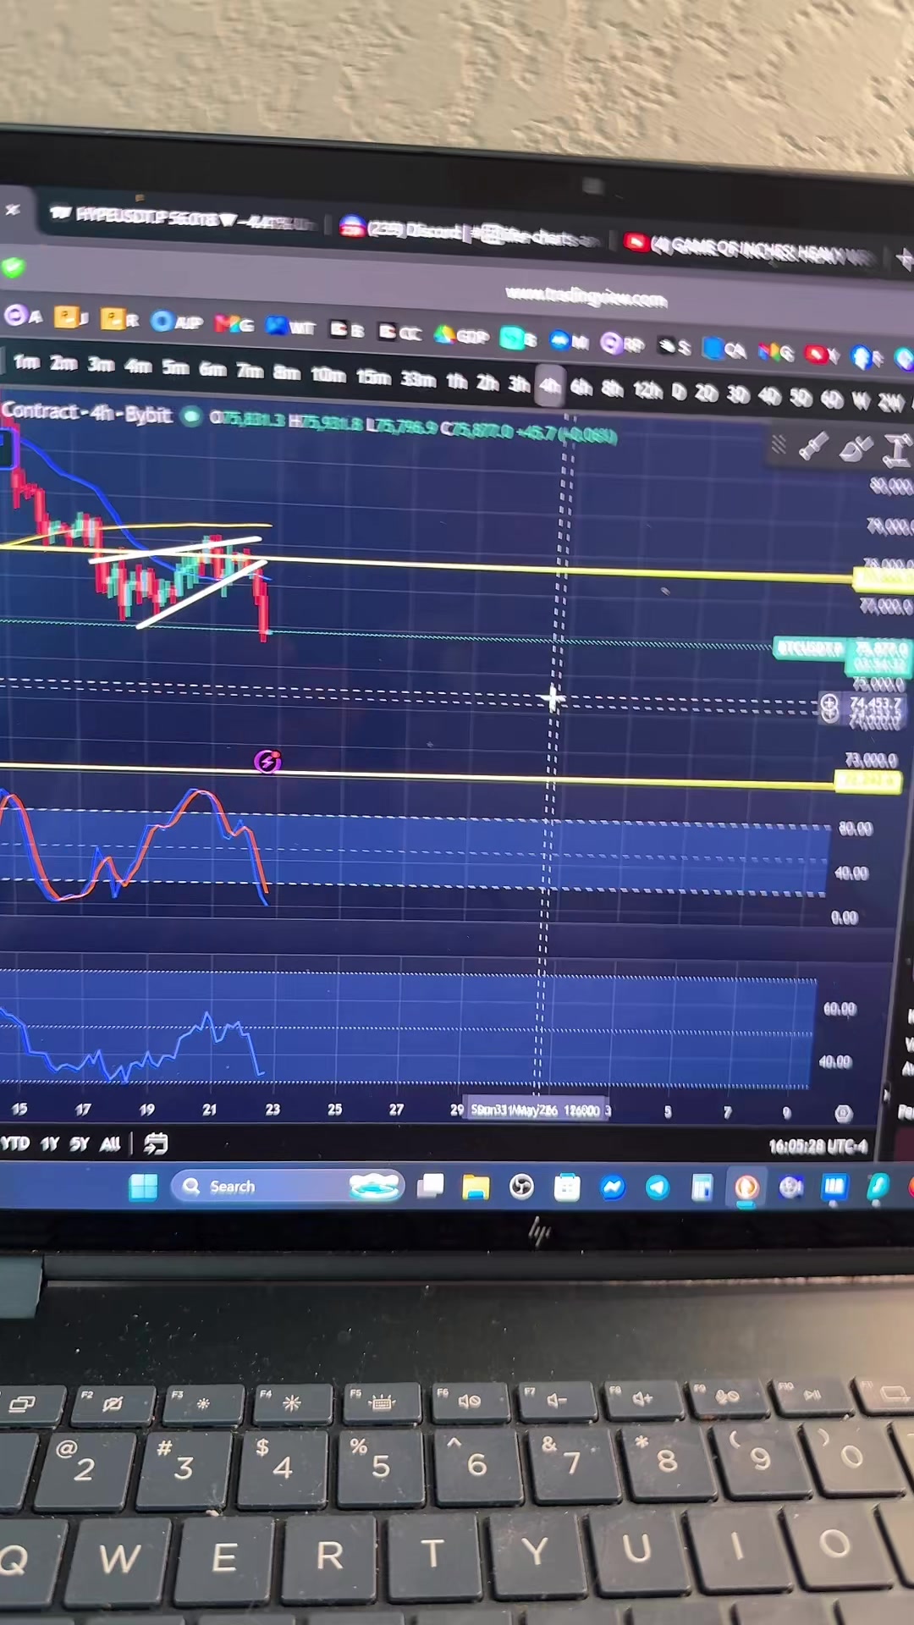This screenshot has width=914, height=1625.
Task: Click the plus button on price axis
Action: click(829, 702)
